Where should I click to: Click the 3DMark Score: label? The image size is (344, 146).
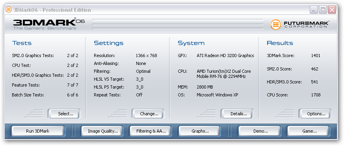[x=281, y=55]
